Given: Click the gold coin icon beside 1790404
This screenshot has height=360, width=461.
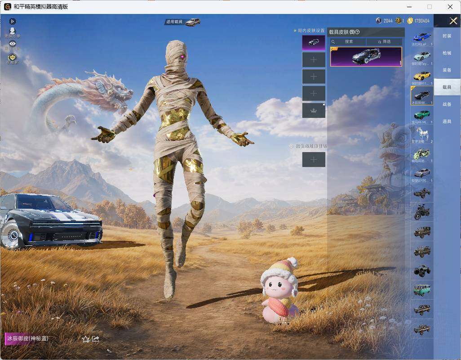Looking at the screenshot, I should 410,21.
